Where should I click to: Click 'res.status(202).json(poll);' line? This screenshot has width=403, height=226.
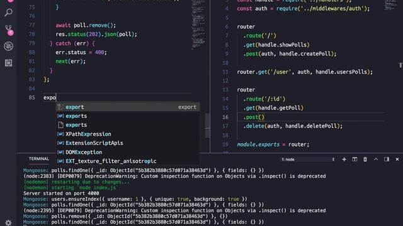pyautogui.click(x=96, y=35)
